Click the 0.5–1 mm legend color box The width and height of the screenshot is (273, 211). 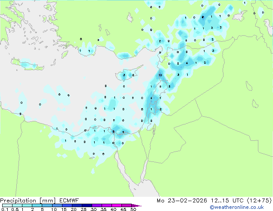click(x=17, y=205)
